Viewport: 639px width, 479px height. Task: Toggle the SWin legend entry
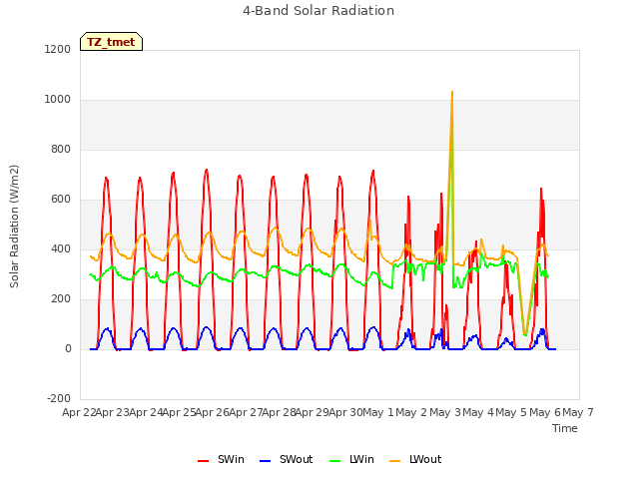click(221, 459)
